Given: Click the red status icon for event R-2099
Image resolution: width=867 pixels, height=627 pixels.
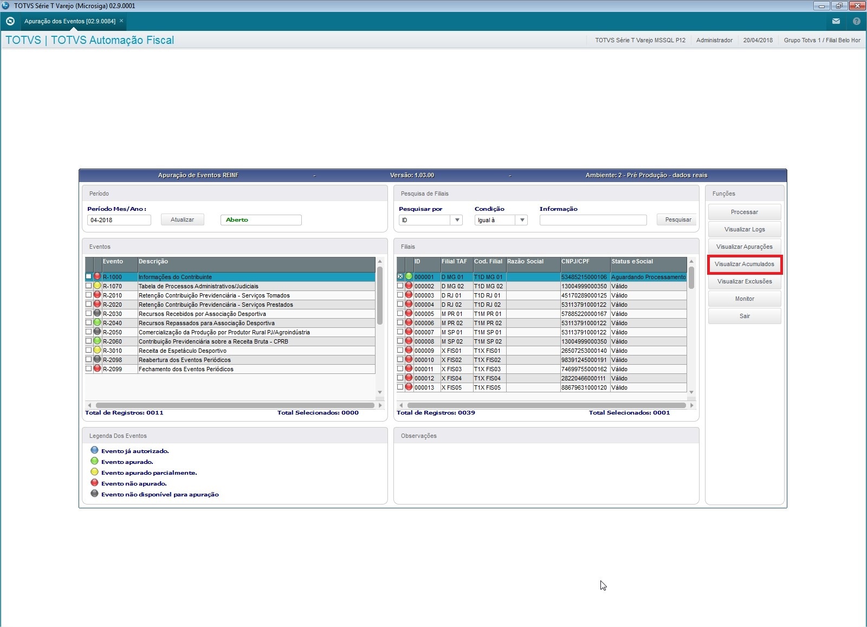Looking at the screenshot, I should pyautogui.click(x=98, y=369).
